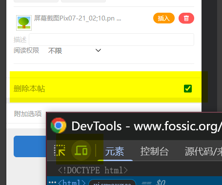Toggle the device toolbar icon in DevTools
Image resolution: width=222 pixels, height=185 pixels.
[x=81, y=150]
